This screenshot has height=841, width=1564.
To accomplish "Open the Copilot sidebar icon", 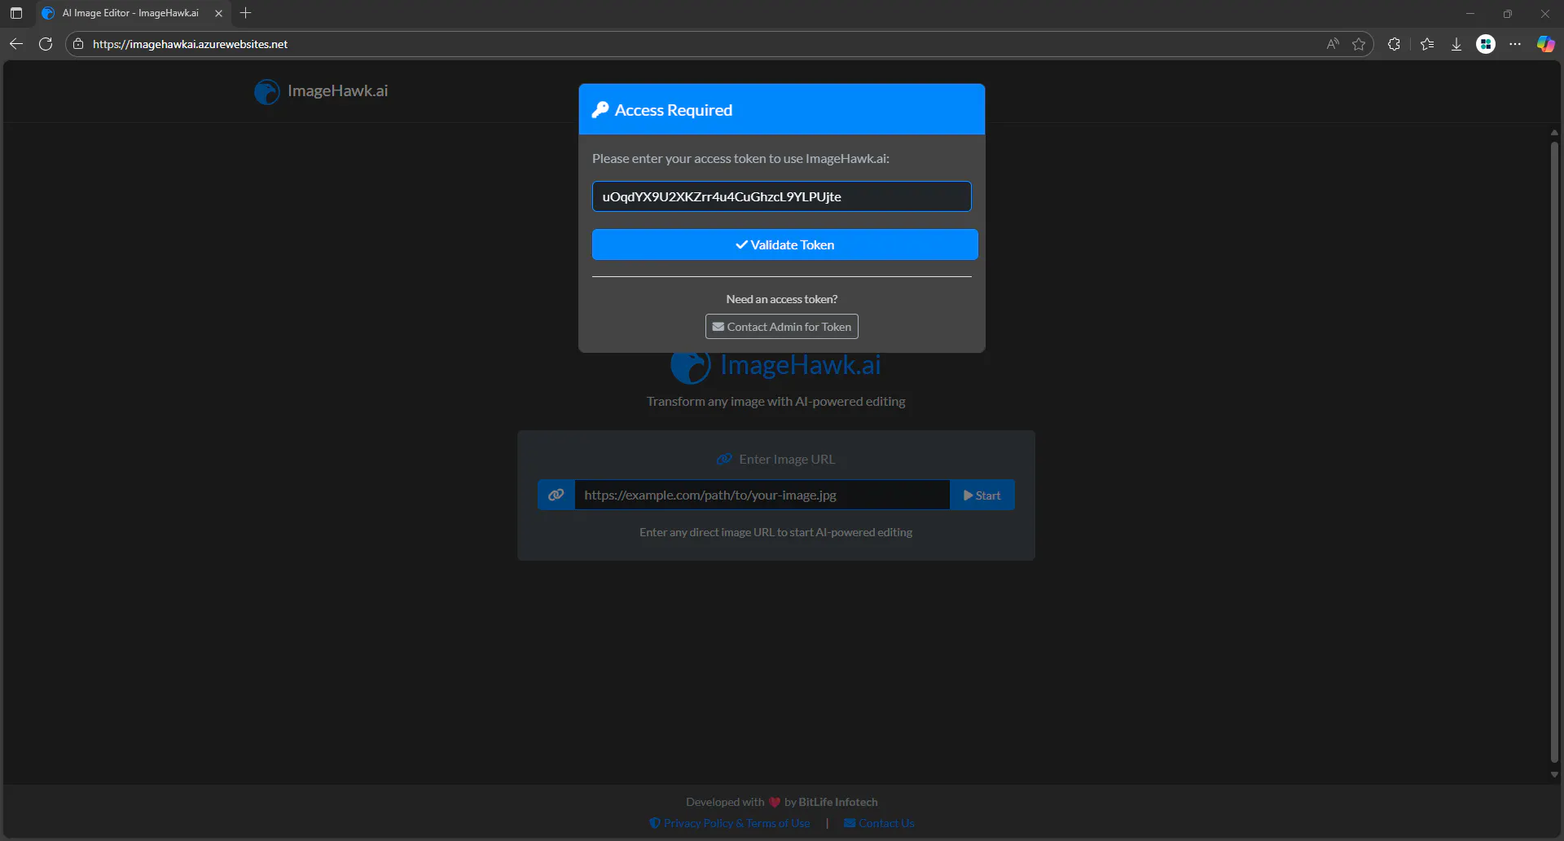I will pyautogui.click(x=1545, y=44).
